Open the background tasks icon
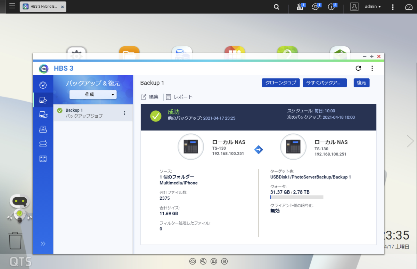The height and width of the screenshot is (269, 417). (301, 7)
